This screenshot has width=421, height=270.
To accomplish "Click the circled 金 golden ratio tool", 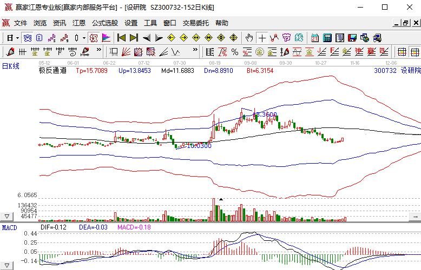I will [259, 52].
